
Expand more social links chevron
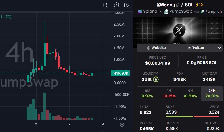coord(220,48)
